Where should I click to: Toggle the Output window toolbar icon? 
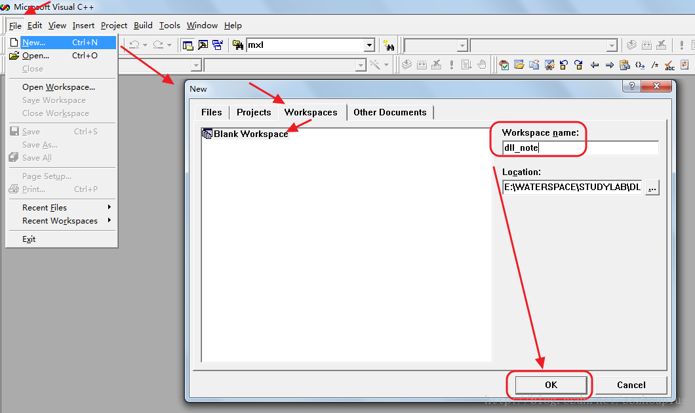[203, 45]
